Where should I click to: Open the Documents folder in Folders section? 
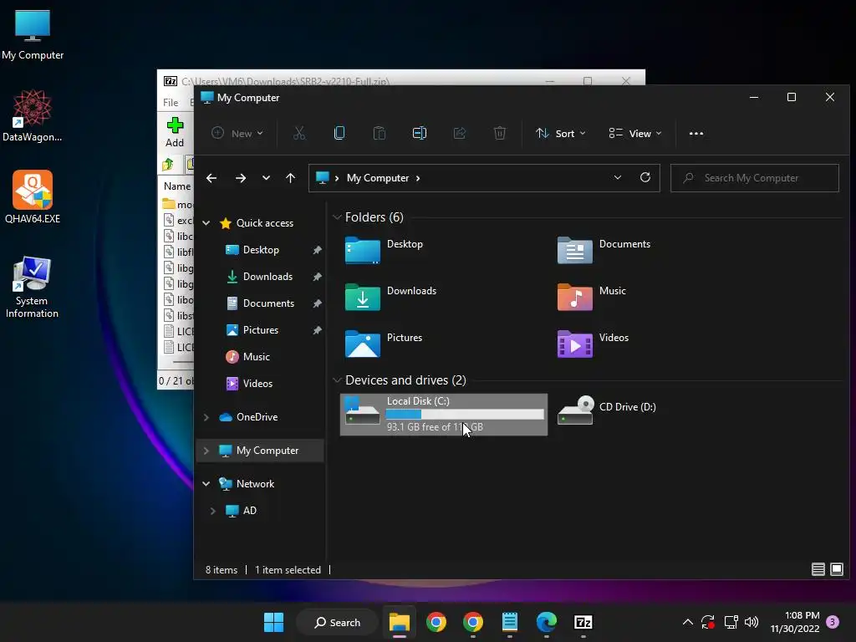(604, 250)
